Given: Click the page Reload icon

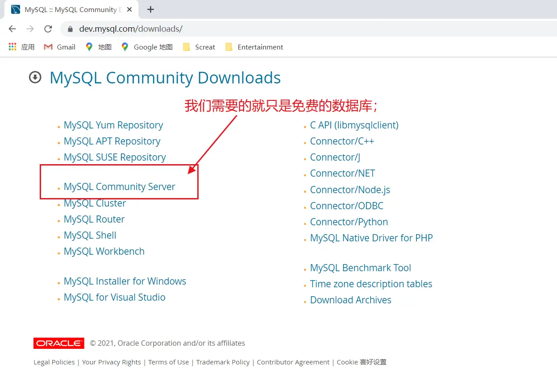Looking at the screenshot, I should click(48, 29).
